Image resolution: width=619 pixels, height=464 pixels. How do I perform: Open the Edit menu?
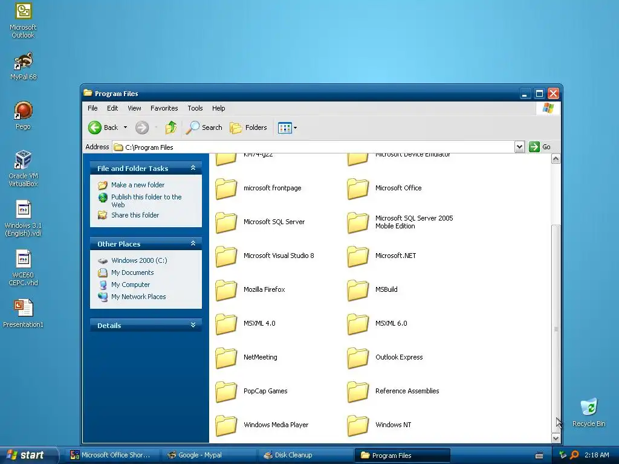tap(112, 108)
